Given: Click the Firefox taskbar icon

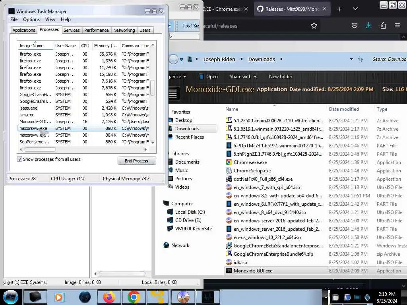Looking at the screenshot, I should coord(109,297).
